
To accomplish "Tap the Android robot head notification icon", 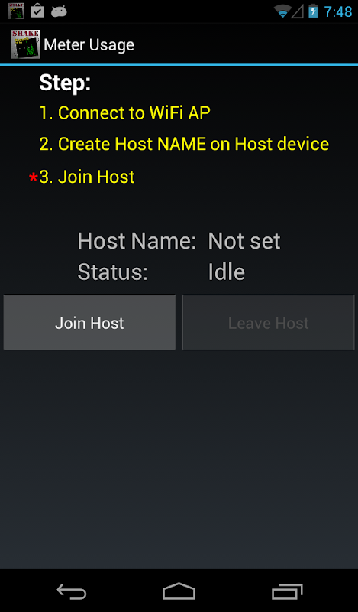I will pos(59,11).
